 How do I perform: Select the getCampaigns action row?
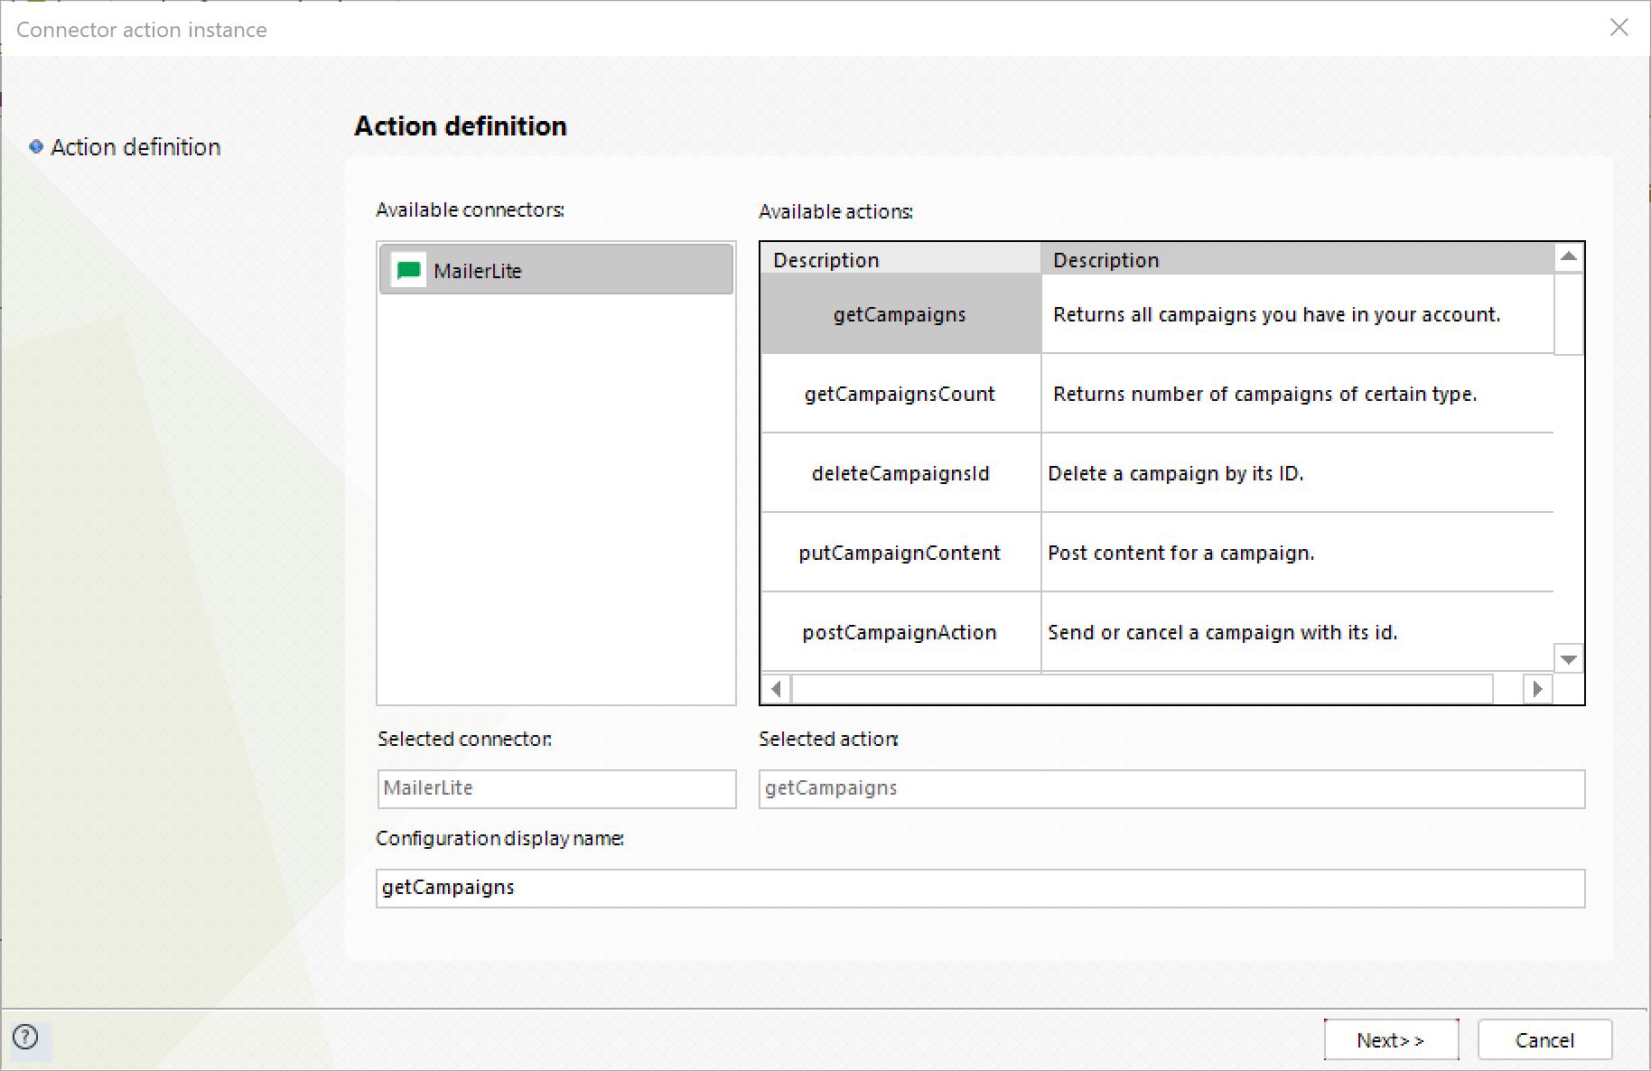point(900,314)
